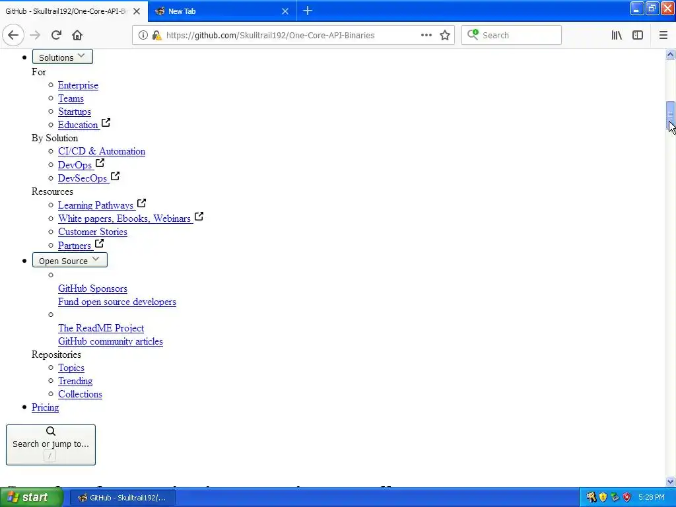Viewport: 676px width, 507px height.
Task: Click the 5:28 PM taskbar clock
Action: click(651, 498)
